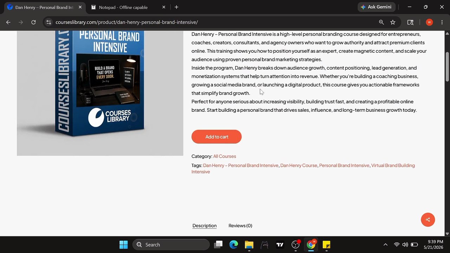Click the Tags: label text
The height and width of the screenshot is (253, 450).
pyautogui.click(x=197, y=166)
